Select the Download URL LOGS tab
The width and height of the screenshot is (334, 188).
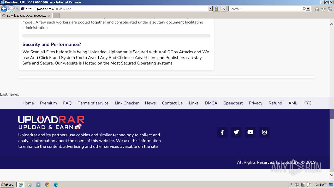click(26, 16)
